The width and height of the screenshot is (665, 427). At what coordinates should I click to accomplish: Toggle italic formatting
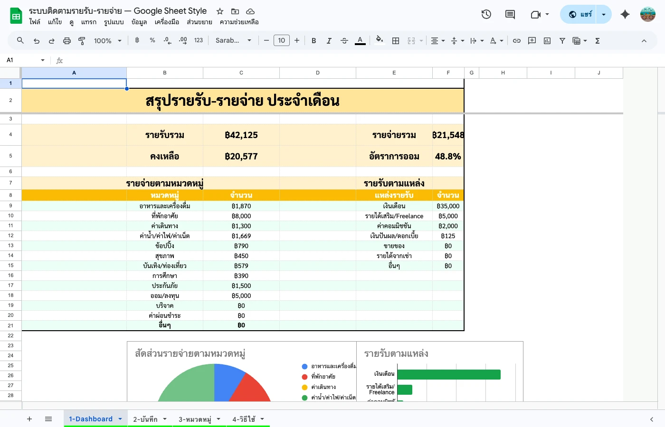pos(329,41)
